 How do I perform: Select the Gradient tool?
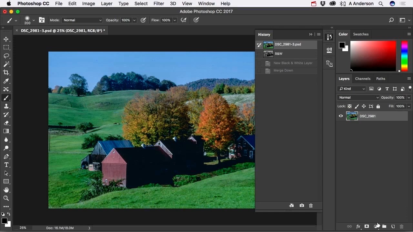click(6, 131)
